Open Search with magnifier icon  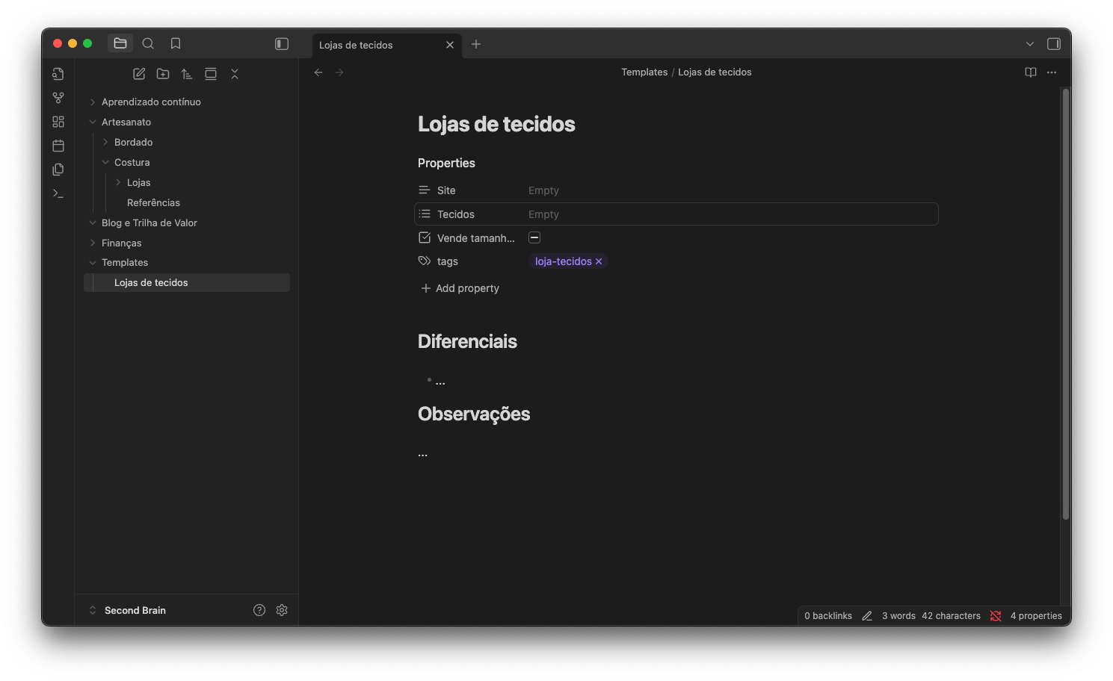coord(148,43)
